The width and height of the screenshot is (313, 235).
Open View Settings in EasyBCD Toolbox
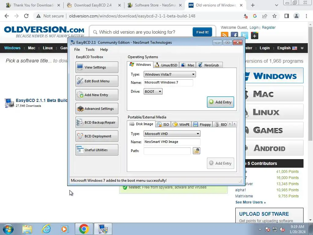point(97,67)
